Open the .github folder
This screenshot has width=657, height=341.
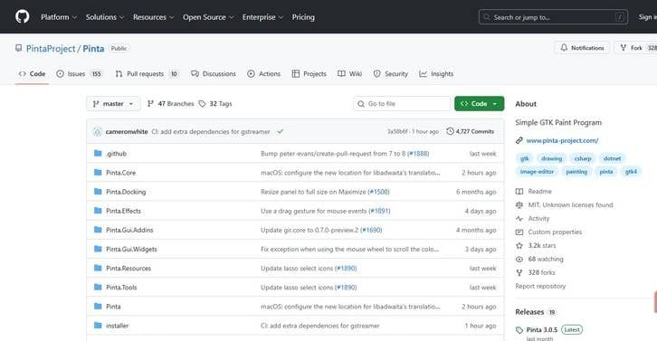(x=116, y=154)
